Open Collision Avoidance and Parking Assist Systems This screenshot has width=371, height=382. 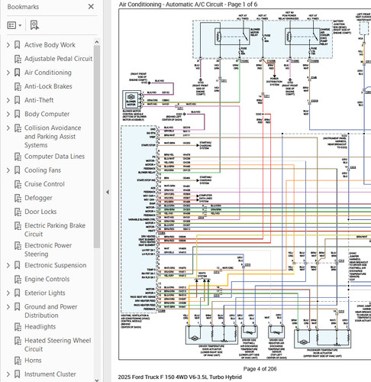53,137
